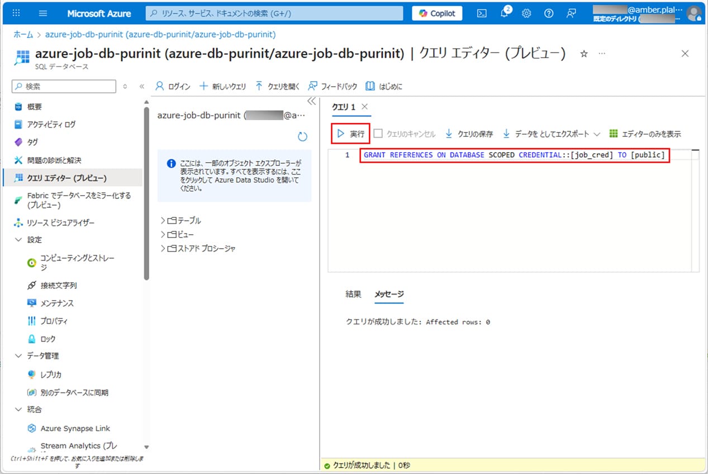
Task: Expand the テーブル folder
Action: 163,220
